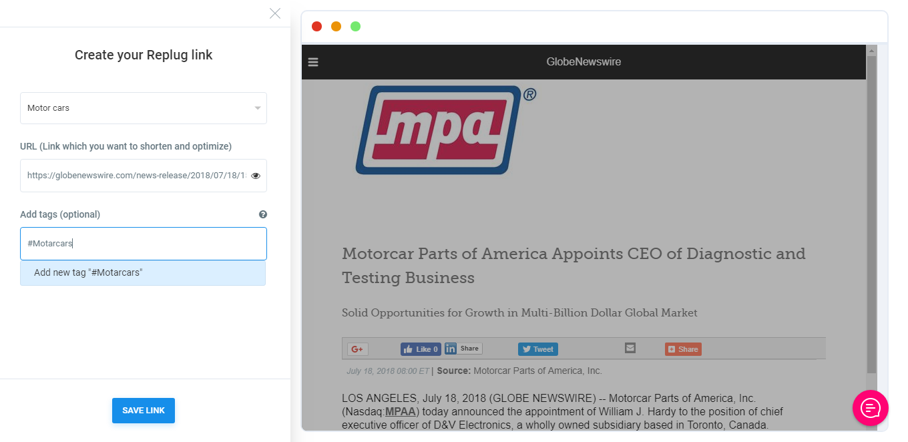908x442 pixels.
Task: Click the Facebook Like button
Action: coord(421,349)
